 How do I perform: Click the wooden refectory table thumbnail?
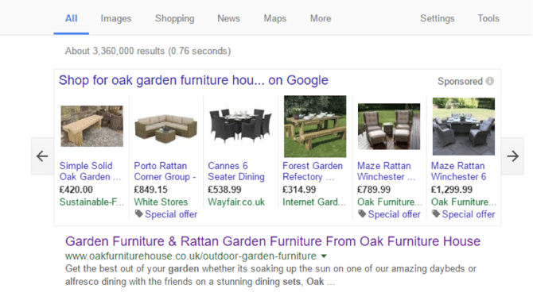pos(315,126)
